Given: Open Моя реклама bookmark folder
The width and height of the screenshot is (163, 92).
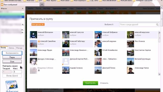Looking at the screenshot, I should 125,1.
